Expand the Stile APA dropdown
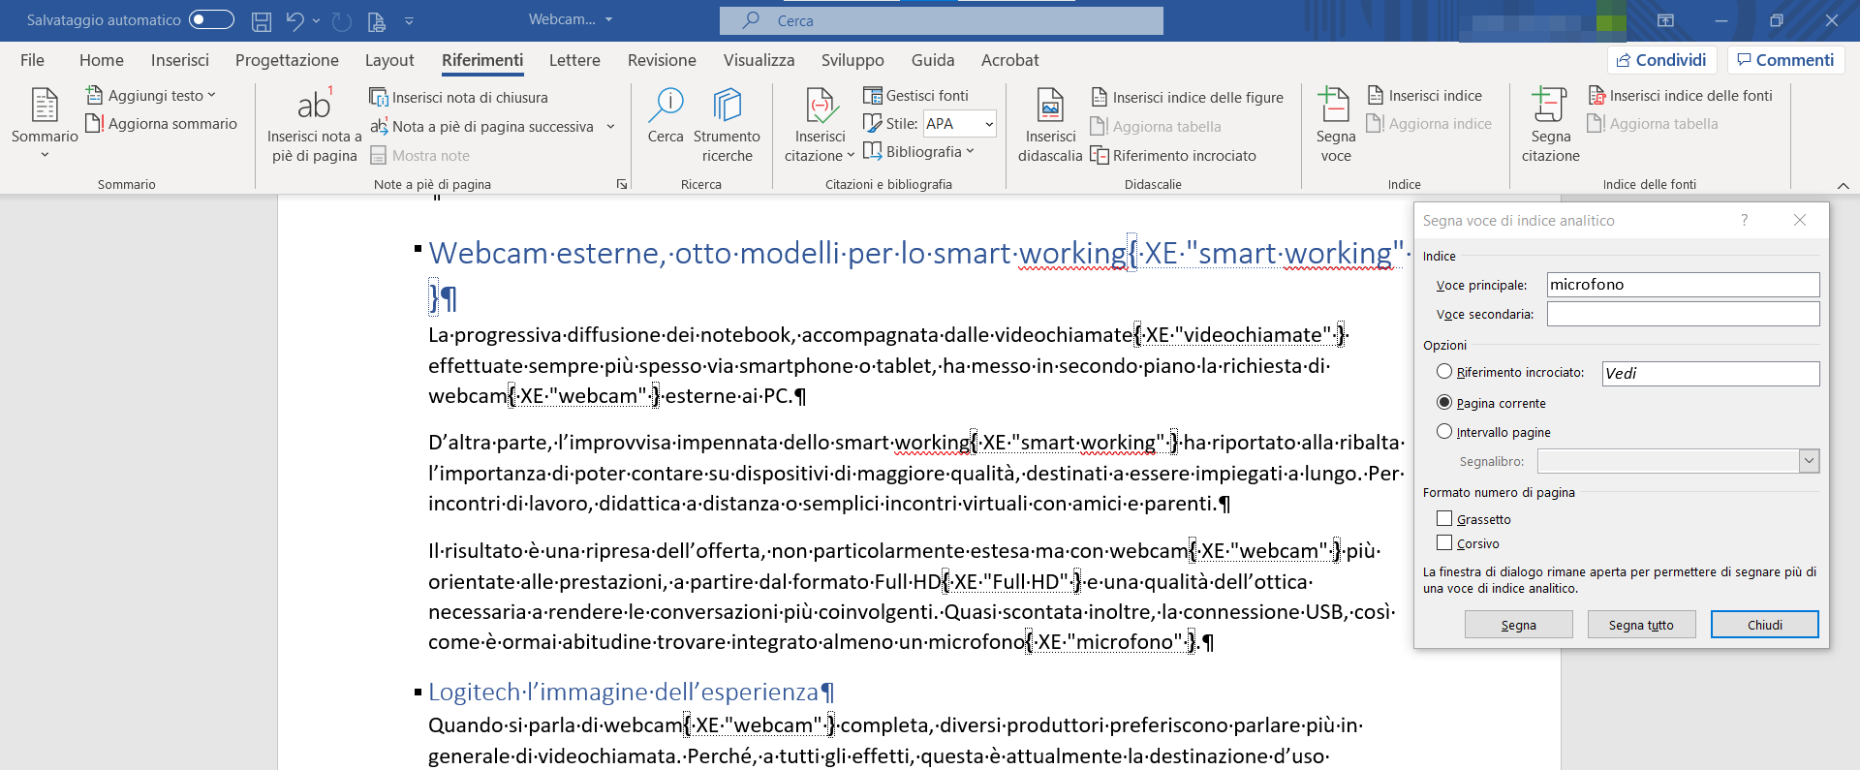The height and width of the screenshot is (770, 1860). point(988,124)
